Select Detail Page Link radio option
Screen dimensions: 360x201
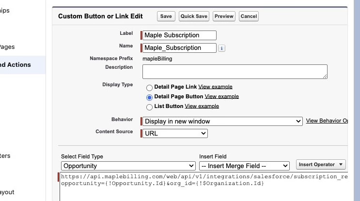coord(150,87)
